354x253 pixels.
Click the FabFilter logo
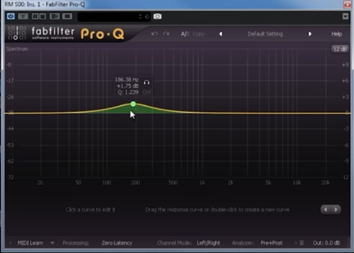[x=41, y=33]
